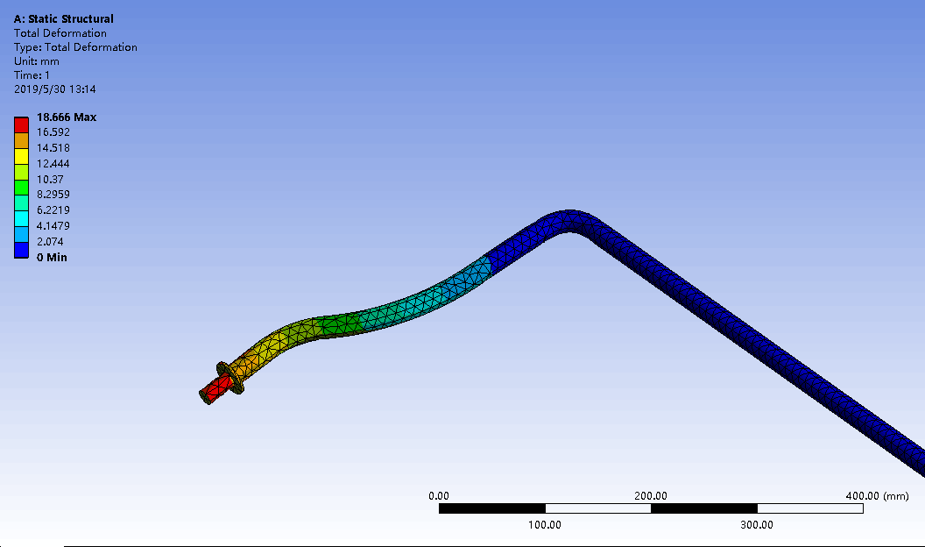Click the yellow legend color band
The width and height of the screenshot is (925, 547).
[x=21, y=156]
